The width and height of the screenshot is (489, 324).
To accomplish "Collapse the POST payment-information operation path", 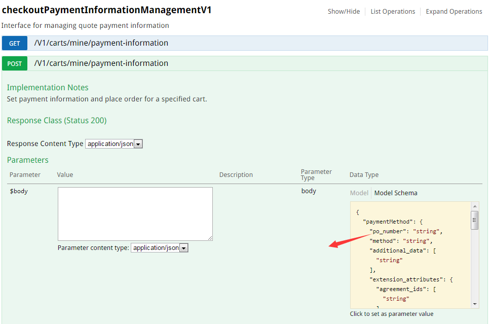I will click(101, 63).
